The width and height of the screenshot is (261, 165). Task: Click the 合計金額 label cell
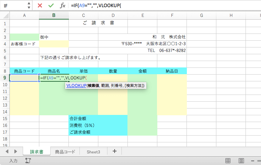[x=83, y=119]
